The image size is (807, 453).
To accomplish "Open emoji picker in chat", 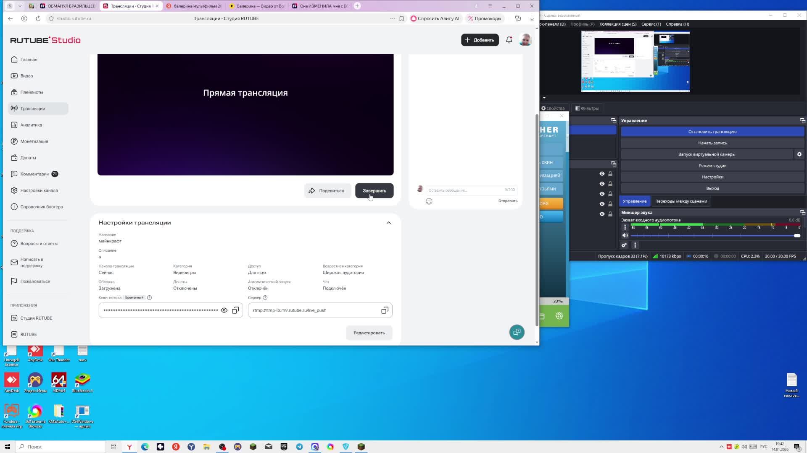I will pos(429,201).
